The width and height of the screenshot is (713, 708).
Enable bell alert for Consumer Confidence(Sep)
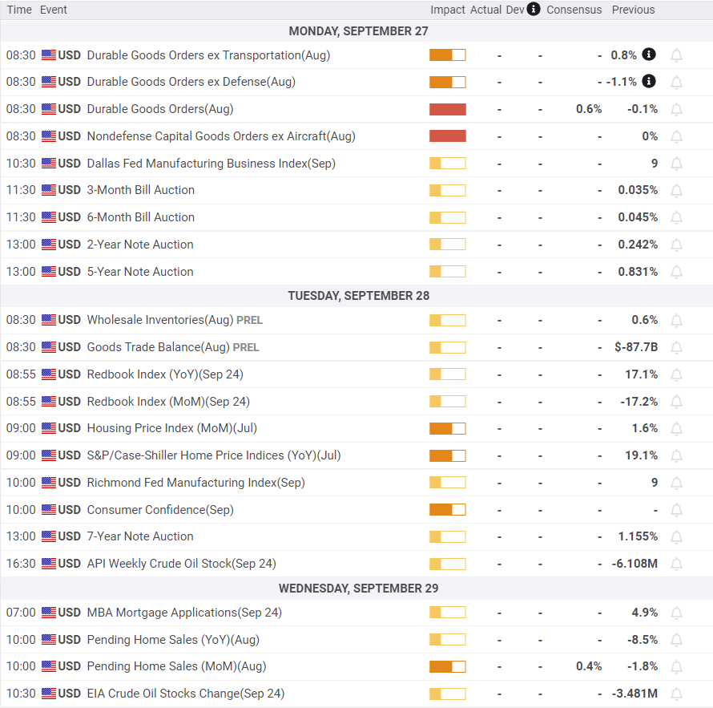point(676,510)
